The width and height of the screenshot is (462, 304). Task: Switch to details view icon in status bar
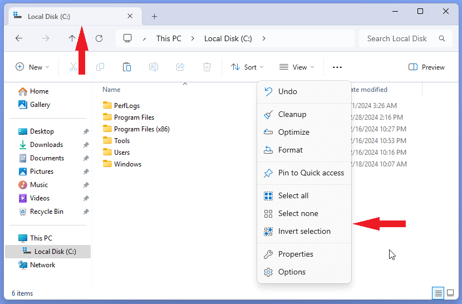[438, 293]
